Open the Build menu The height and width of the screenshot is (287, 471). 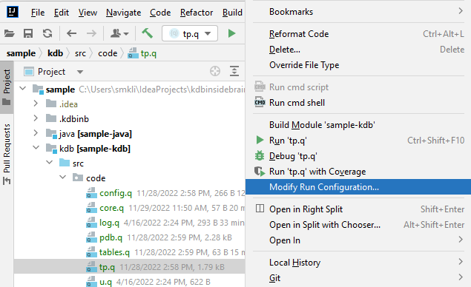[x=232, y=13]
